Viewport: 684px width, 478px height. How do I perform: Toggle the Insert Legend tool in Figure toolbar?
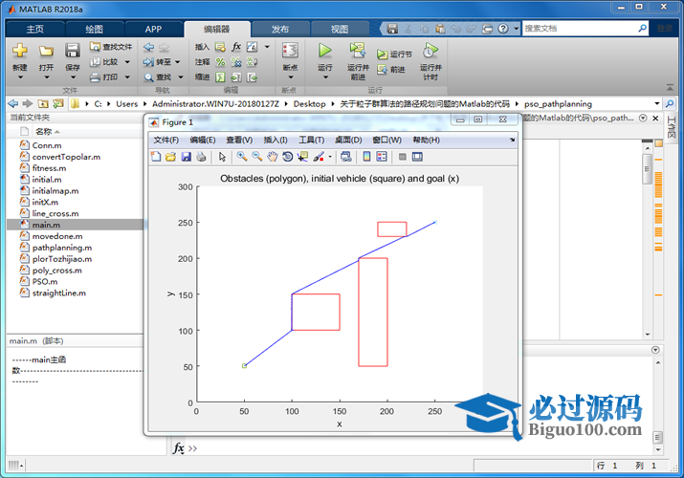(x=381, y=157)
